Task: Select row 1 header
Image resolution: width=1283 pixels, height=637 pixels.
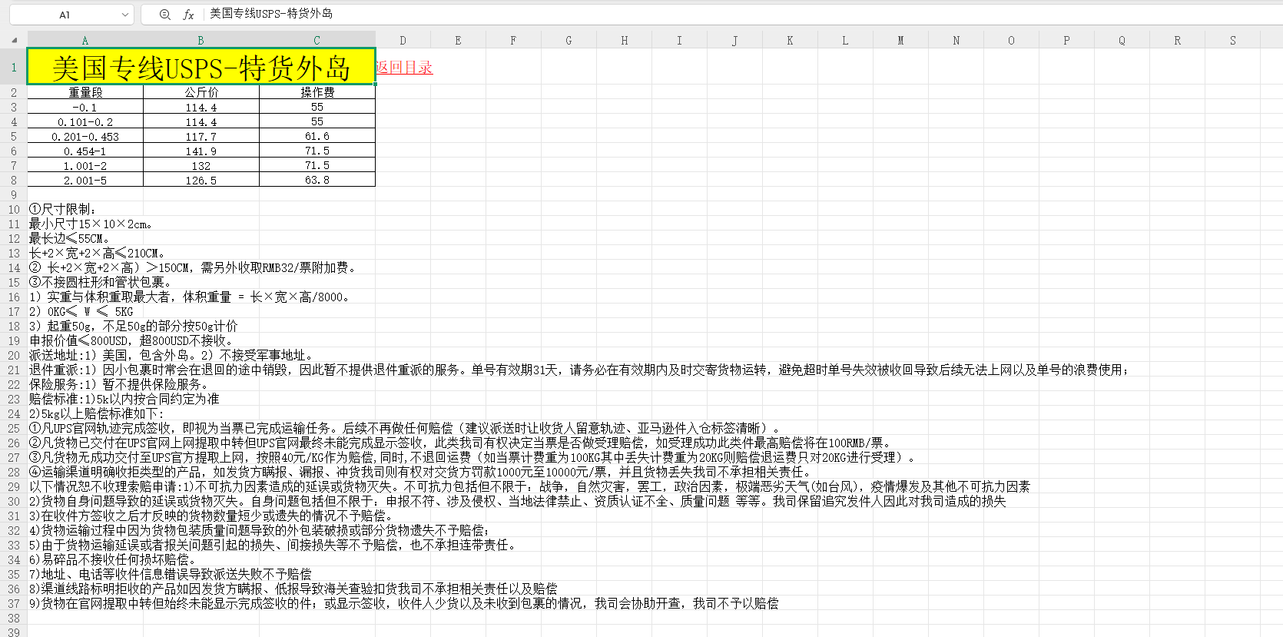Action: 14,67
